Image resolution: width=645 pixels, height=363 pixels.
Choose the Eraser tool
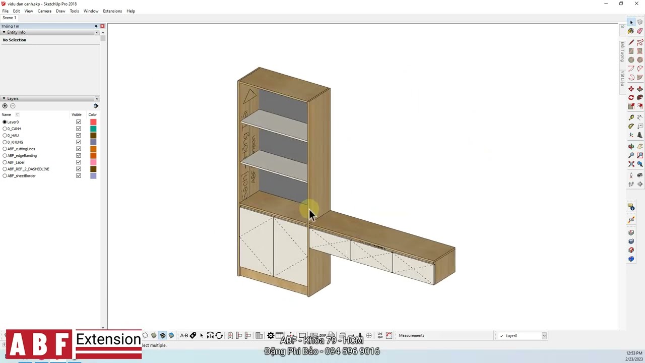[x=640, y=31]
